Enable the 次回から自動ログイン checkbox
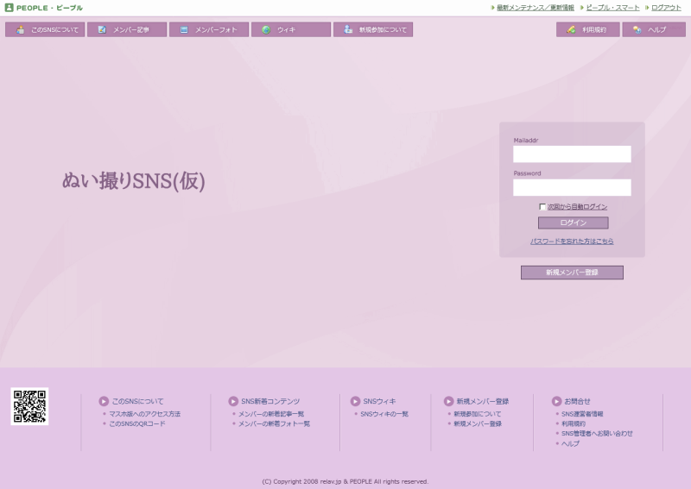691x489 pixels. [542, 207]
